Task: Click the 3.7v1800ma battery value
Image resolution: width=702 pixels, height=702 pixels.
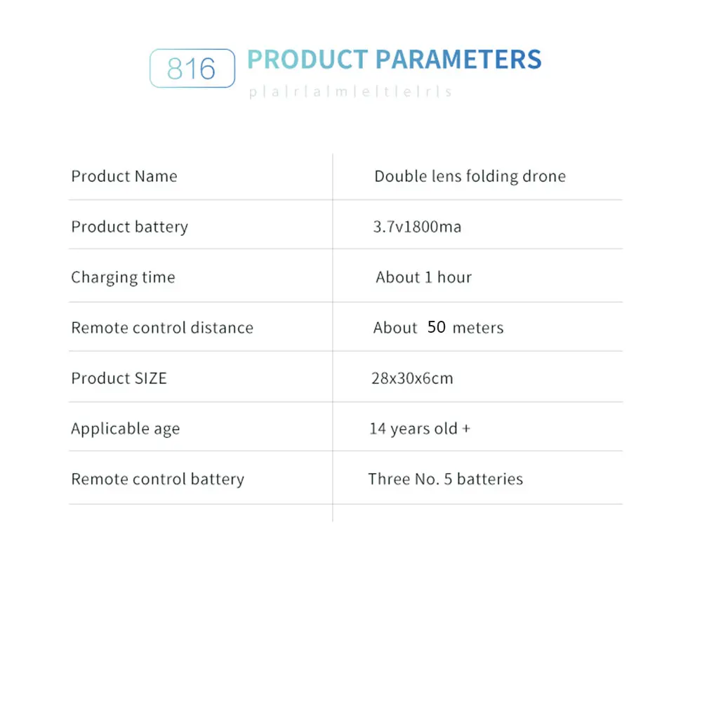Action: click(417, 227)
